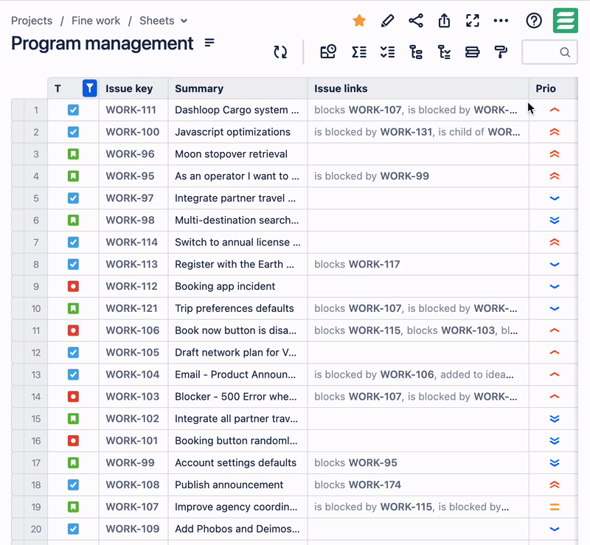Toggle the filter on the T column
Image resolution: width=590 pixels, height=545 pixels.
[89, 88]
